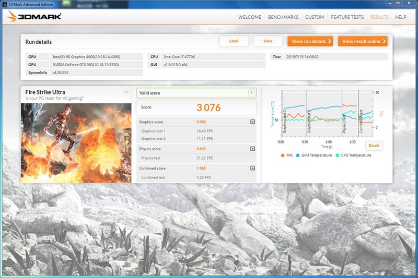Switch to the BENCHMARKS tab
Screen dimensions: 418x278
pos(283,17)
